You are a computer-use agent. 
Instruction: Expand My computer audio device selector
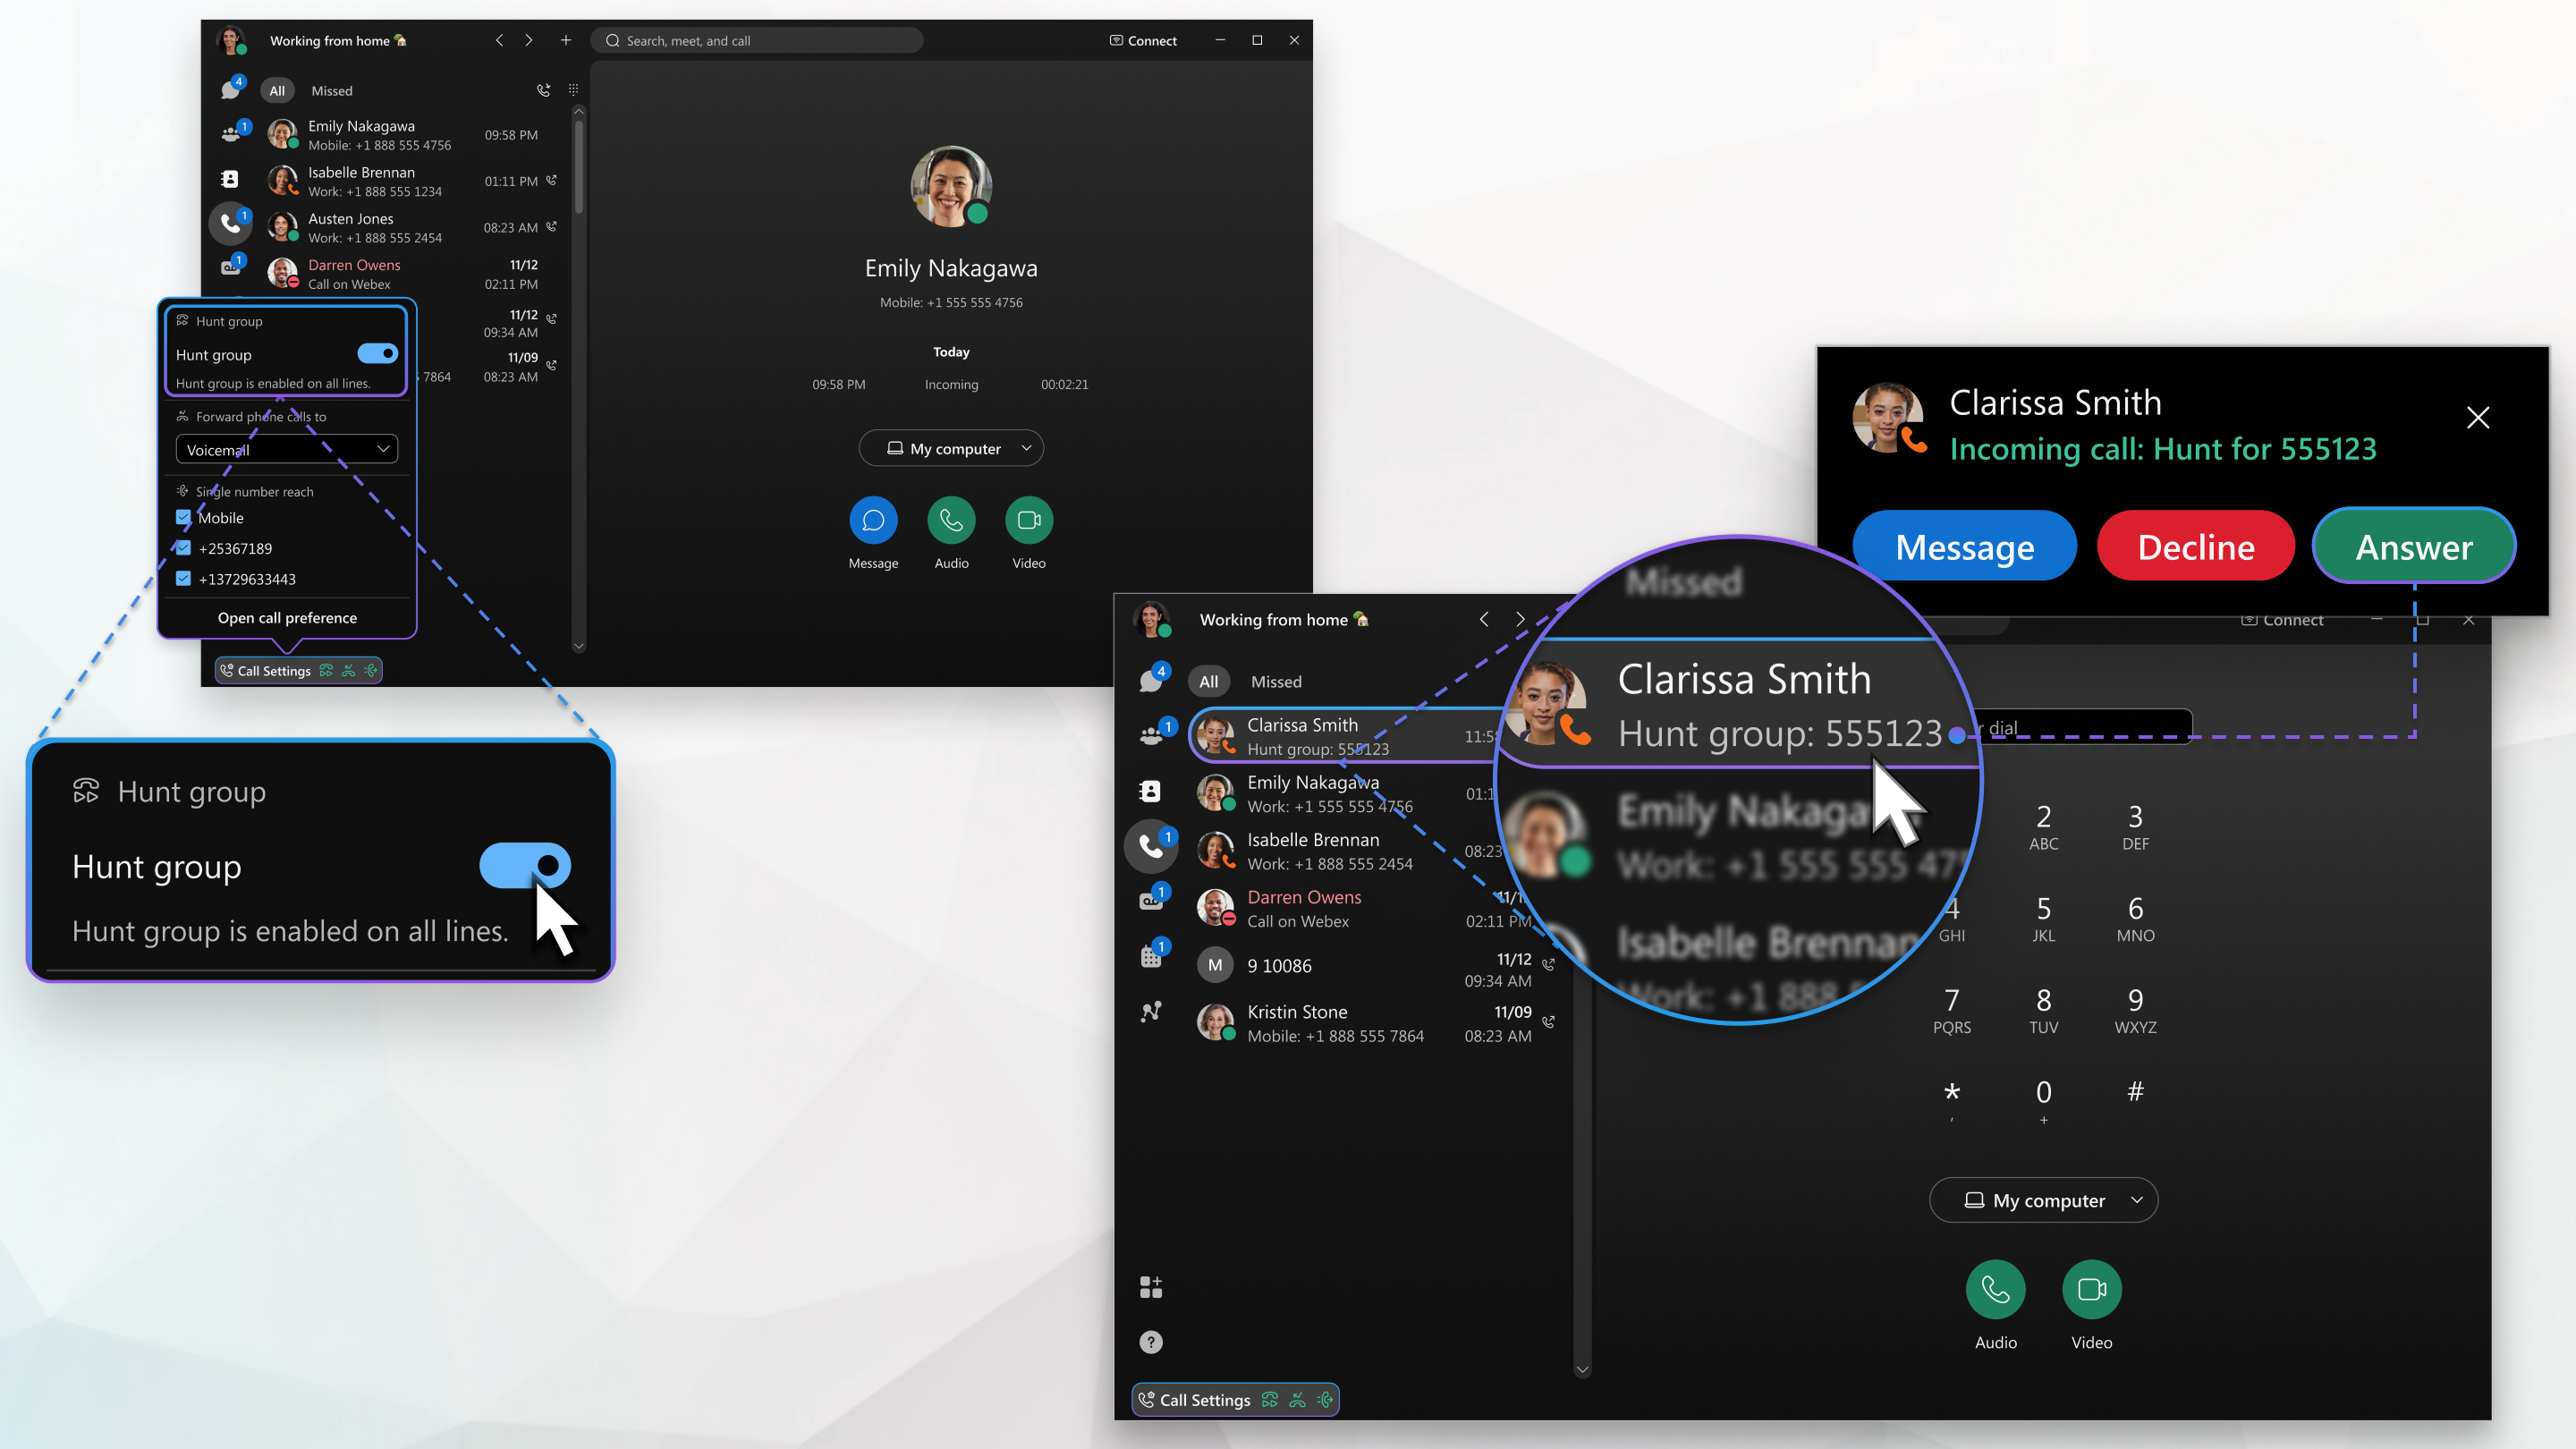click(2133, 1199)
